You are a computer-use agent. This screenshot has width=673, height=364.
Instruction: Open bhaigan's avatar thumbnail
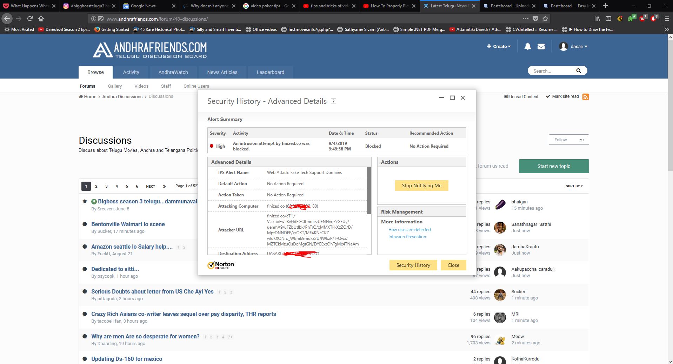tap(500, 205)
